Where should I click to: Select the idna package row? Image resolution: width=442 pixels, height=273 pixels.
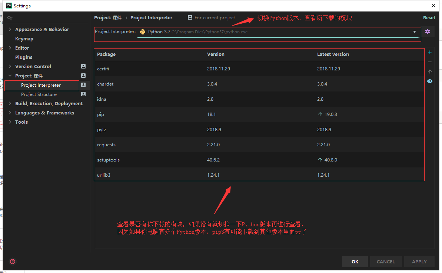click(259, 99)
